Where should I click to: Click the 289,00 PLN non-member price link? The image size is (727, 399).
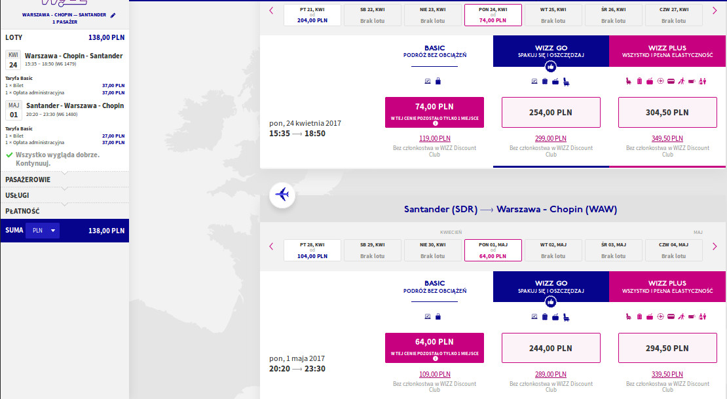tap(551, 374)
